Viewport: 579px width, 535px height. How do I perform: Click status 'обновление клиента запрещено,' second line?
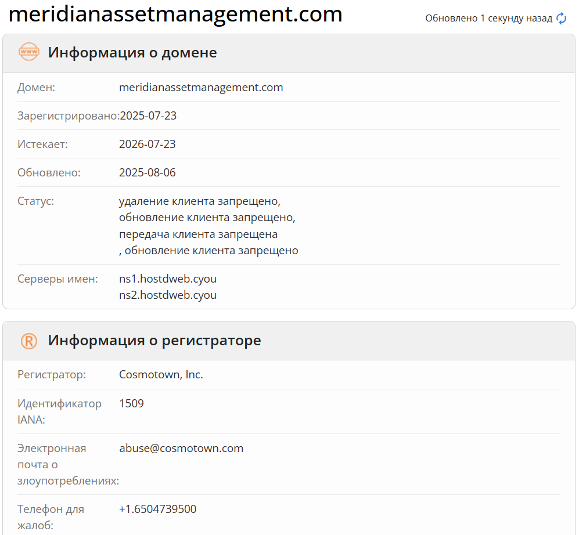click(207, 218)
